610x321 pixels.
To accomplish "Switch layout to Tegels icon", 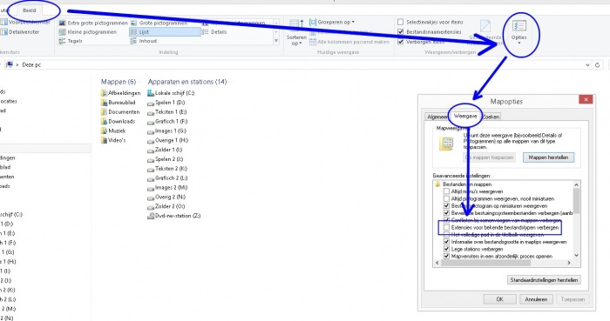I will [x=62, y=41].
